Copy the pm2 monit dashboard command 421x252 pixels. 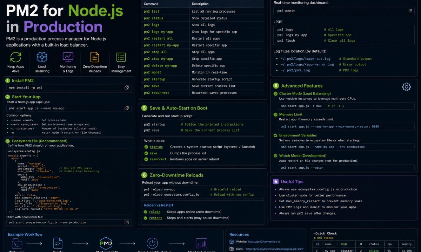410,11
